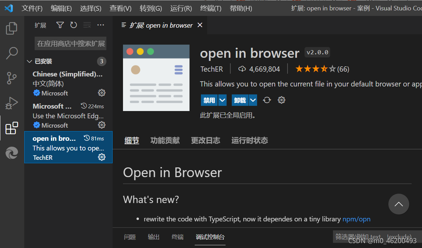Image resolution: width=422 pixels, height=248 pixels.
Task: Click in the extension marketplace search box
Action: pyautogui.click(x=71, y=44)
